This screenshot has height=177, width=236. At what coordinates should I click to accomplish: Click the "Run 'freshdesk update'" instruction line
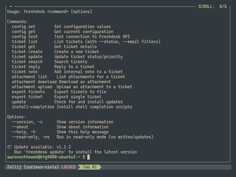76,152
